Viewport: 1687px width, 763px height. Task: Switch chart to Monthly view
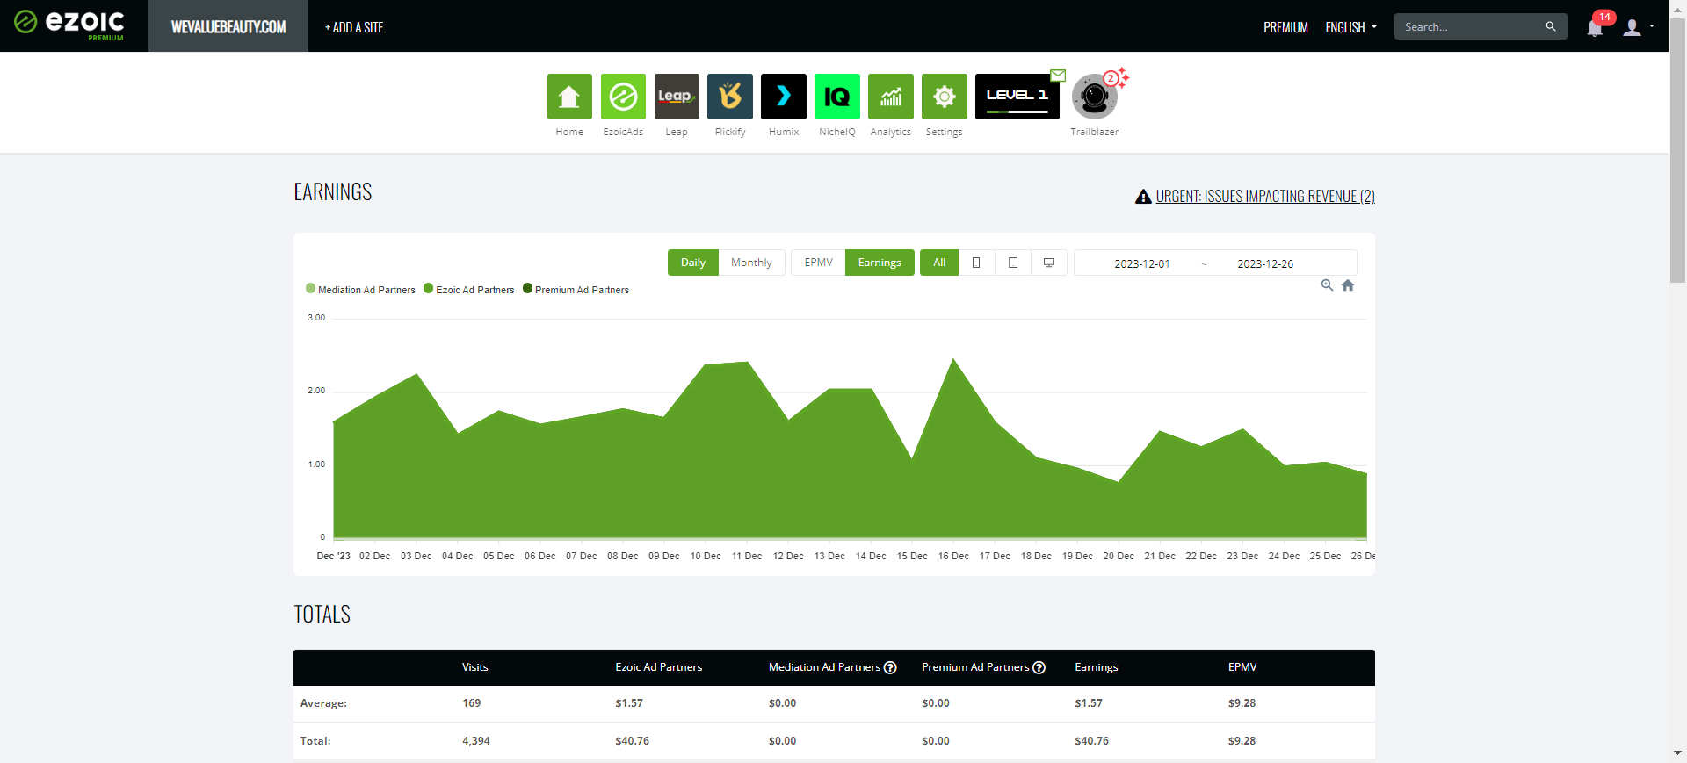click(751, 263)
